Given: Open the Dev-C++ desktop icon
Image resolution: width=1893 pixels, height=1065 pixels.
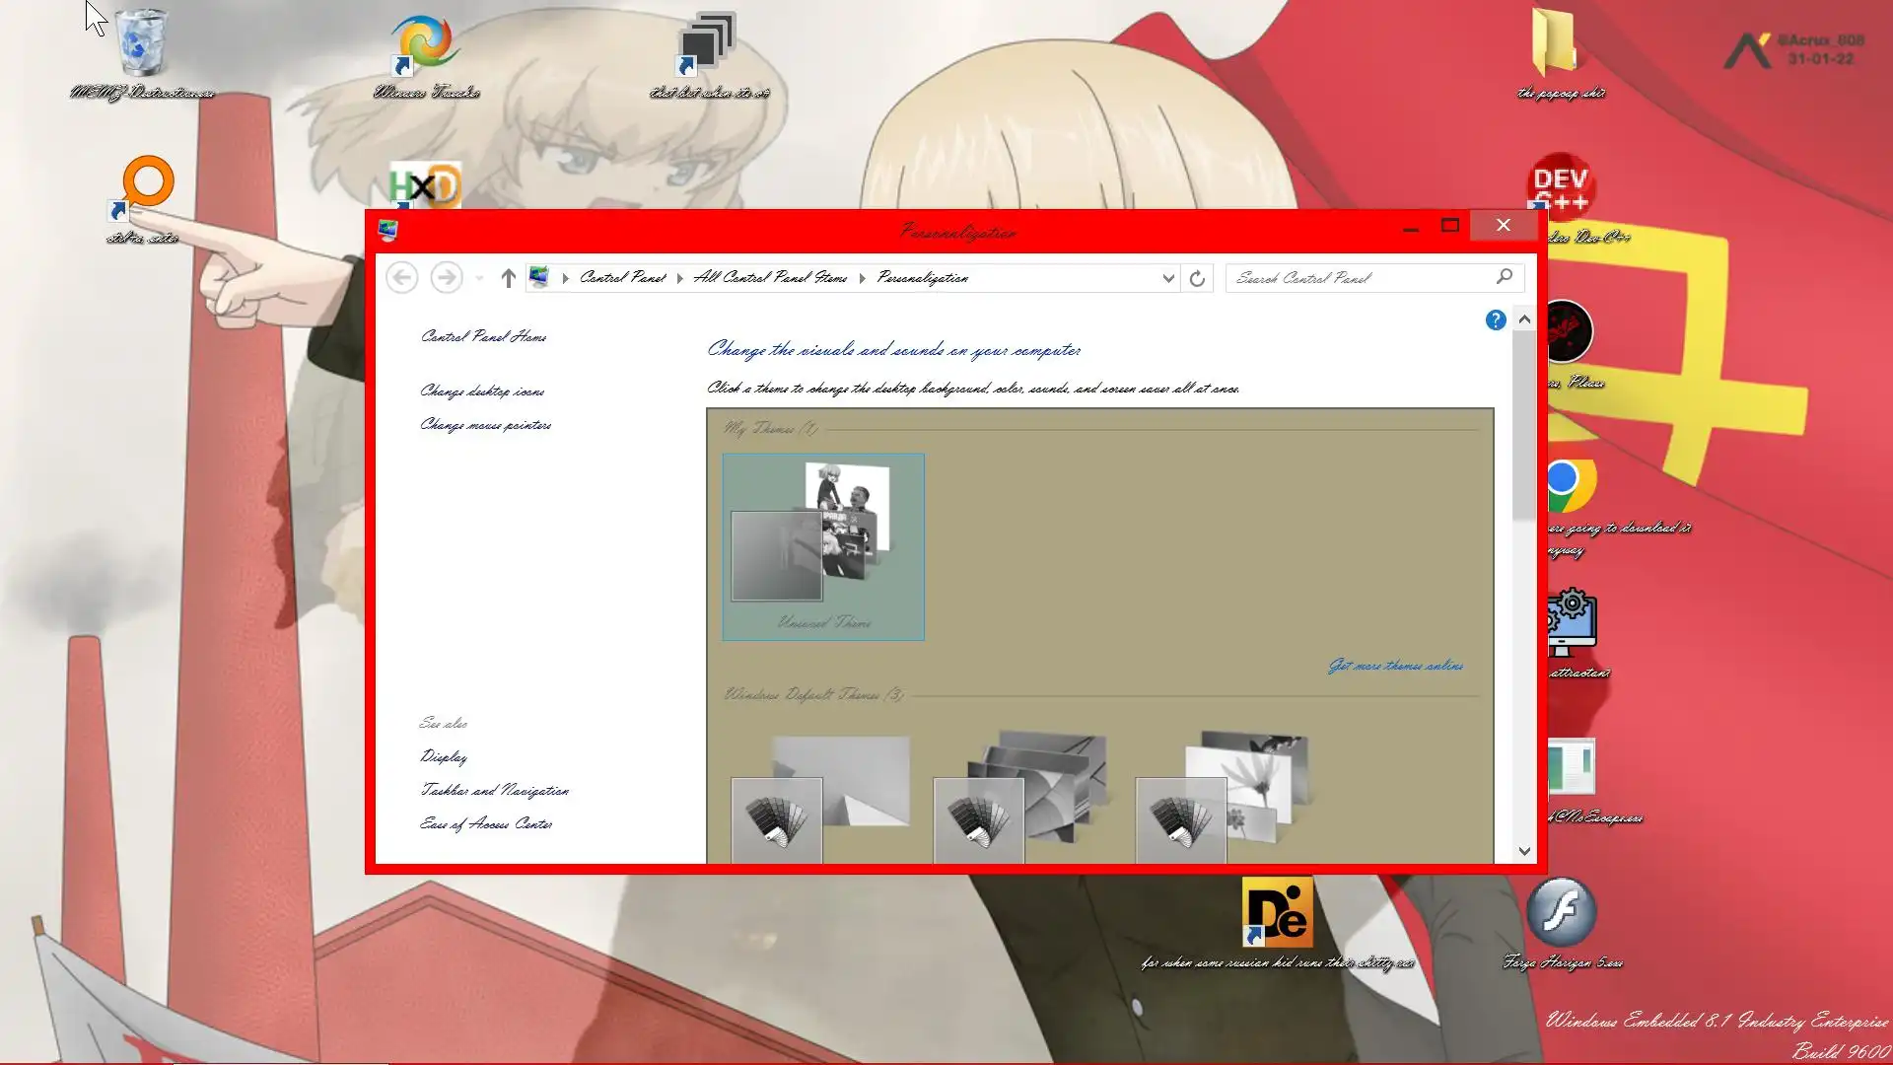Looking at the screenshot, I should 1560,183.
